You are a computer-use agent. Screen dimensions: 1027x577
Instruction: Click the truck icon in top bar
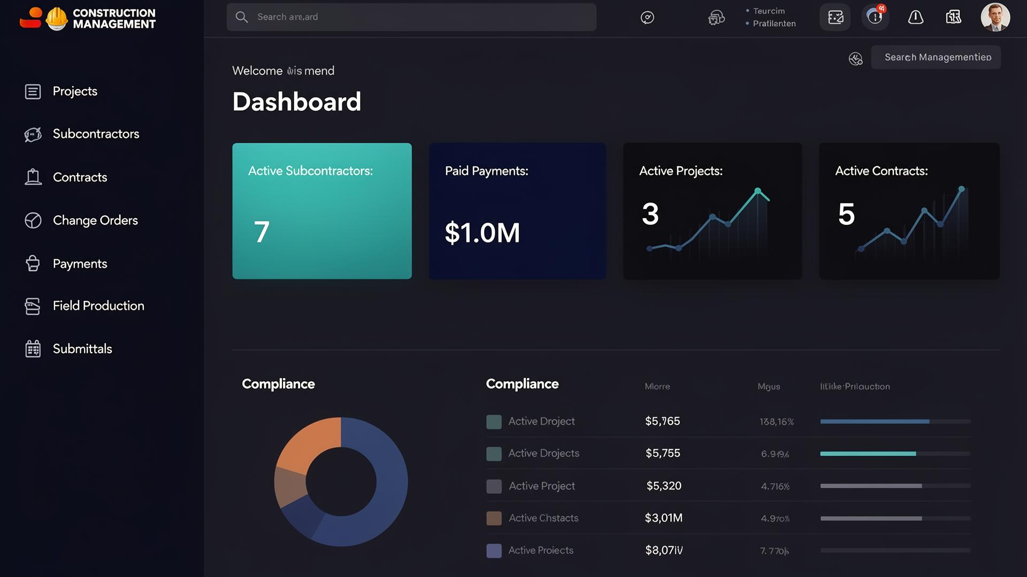[x=716, y=18]
